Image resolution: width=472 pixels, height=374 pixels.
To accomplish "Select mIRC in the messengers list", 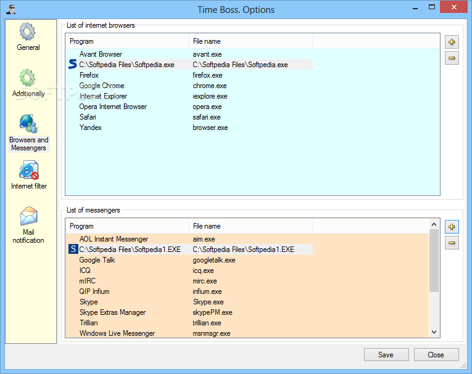I will pyautogui.click(x=189, y=281).
